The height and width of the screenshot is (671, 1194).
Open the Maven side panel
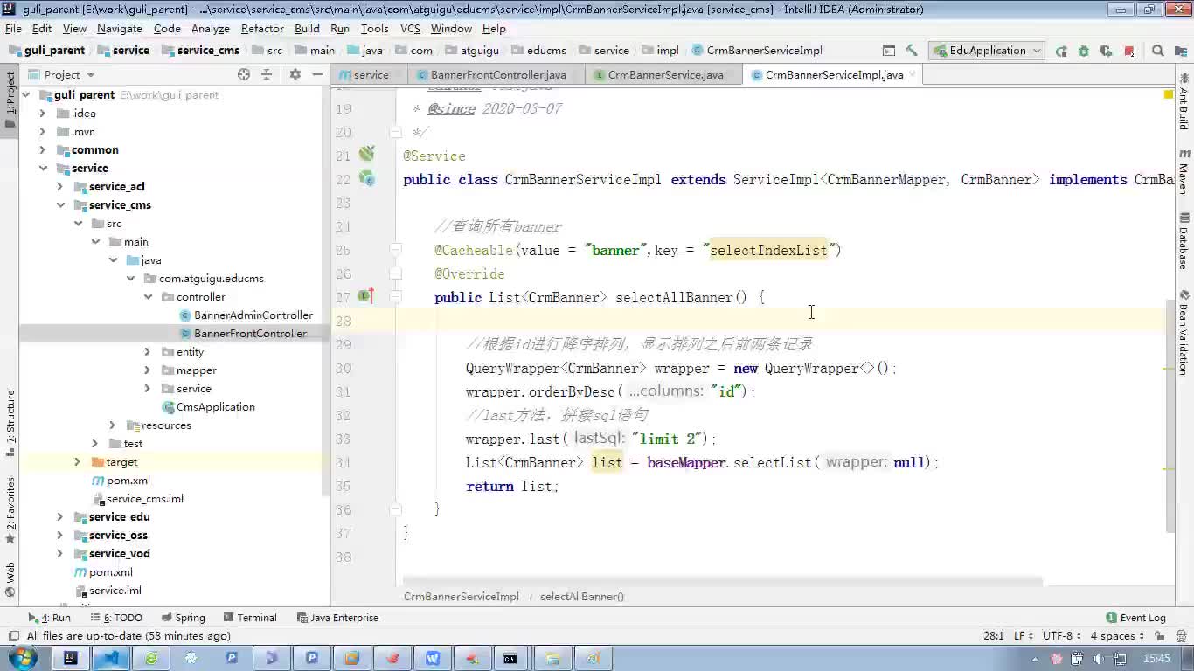(1184, 171)
